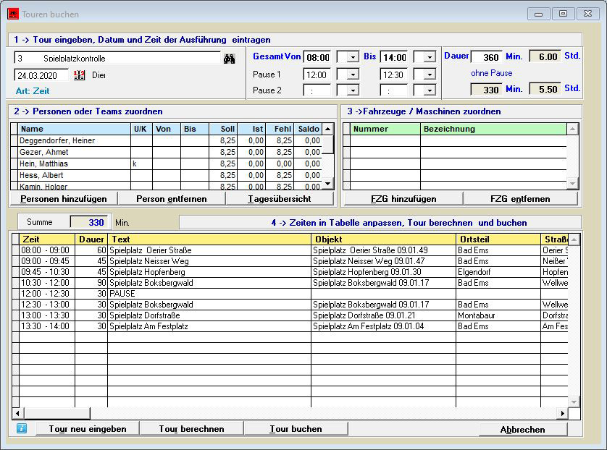Click the blue info icon at bottom left
The image size is (607, 450).
pos(22,429)
